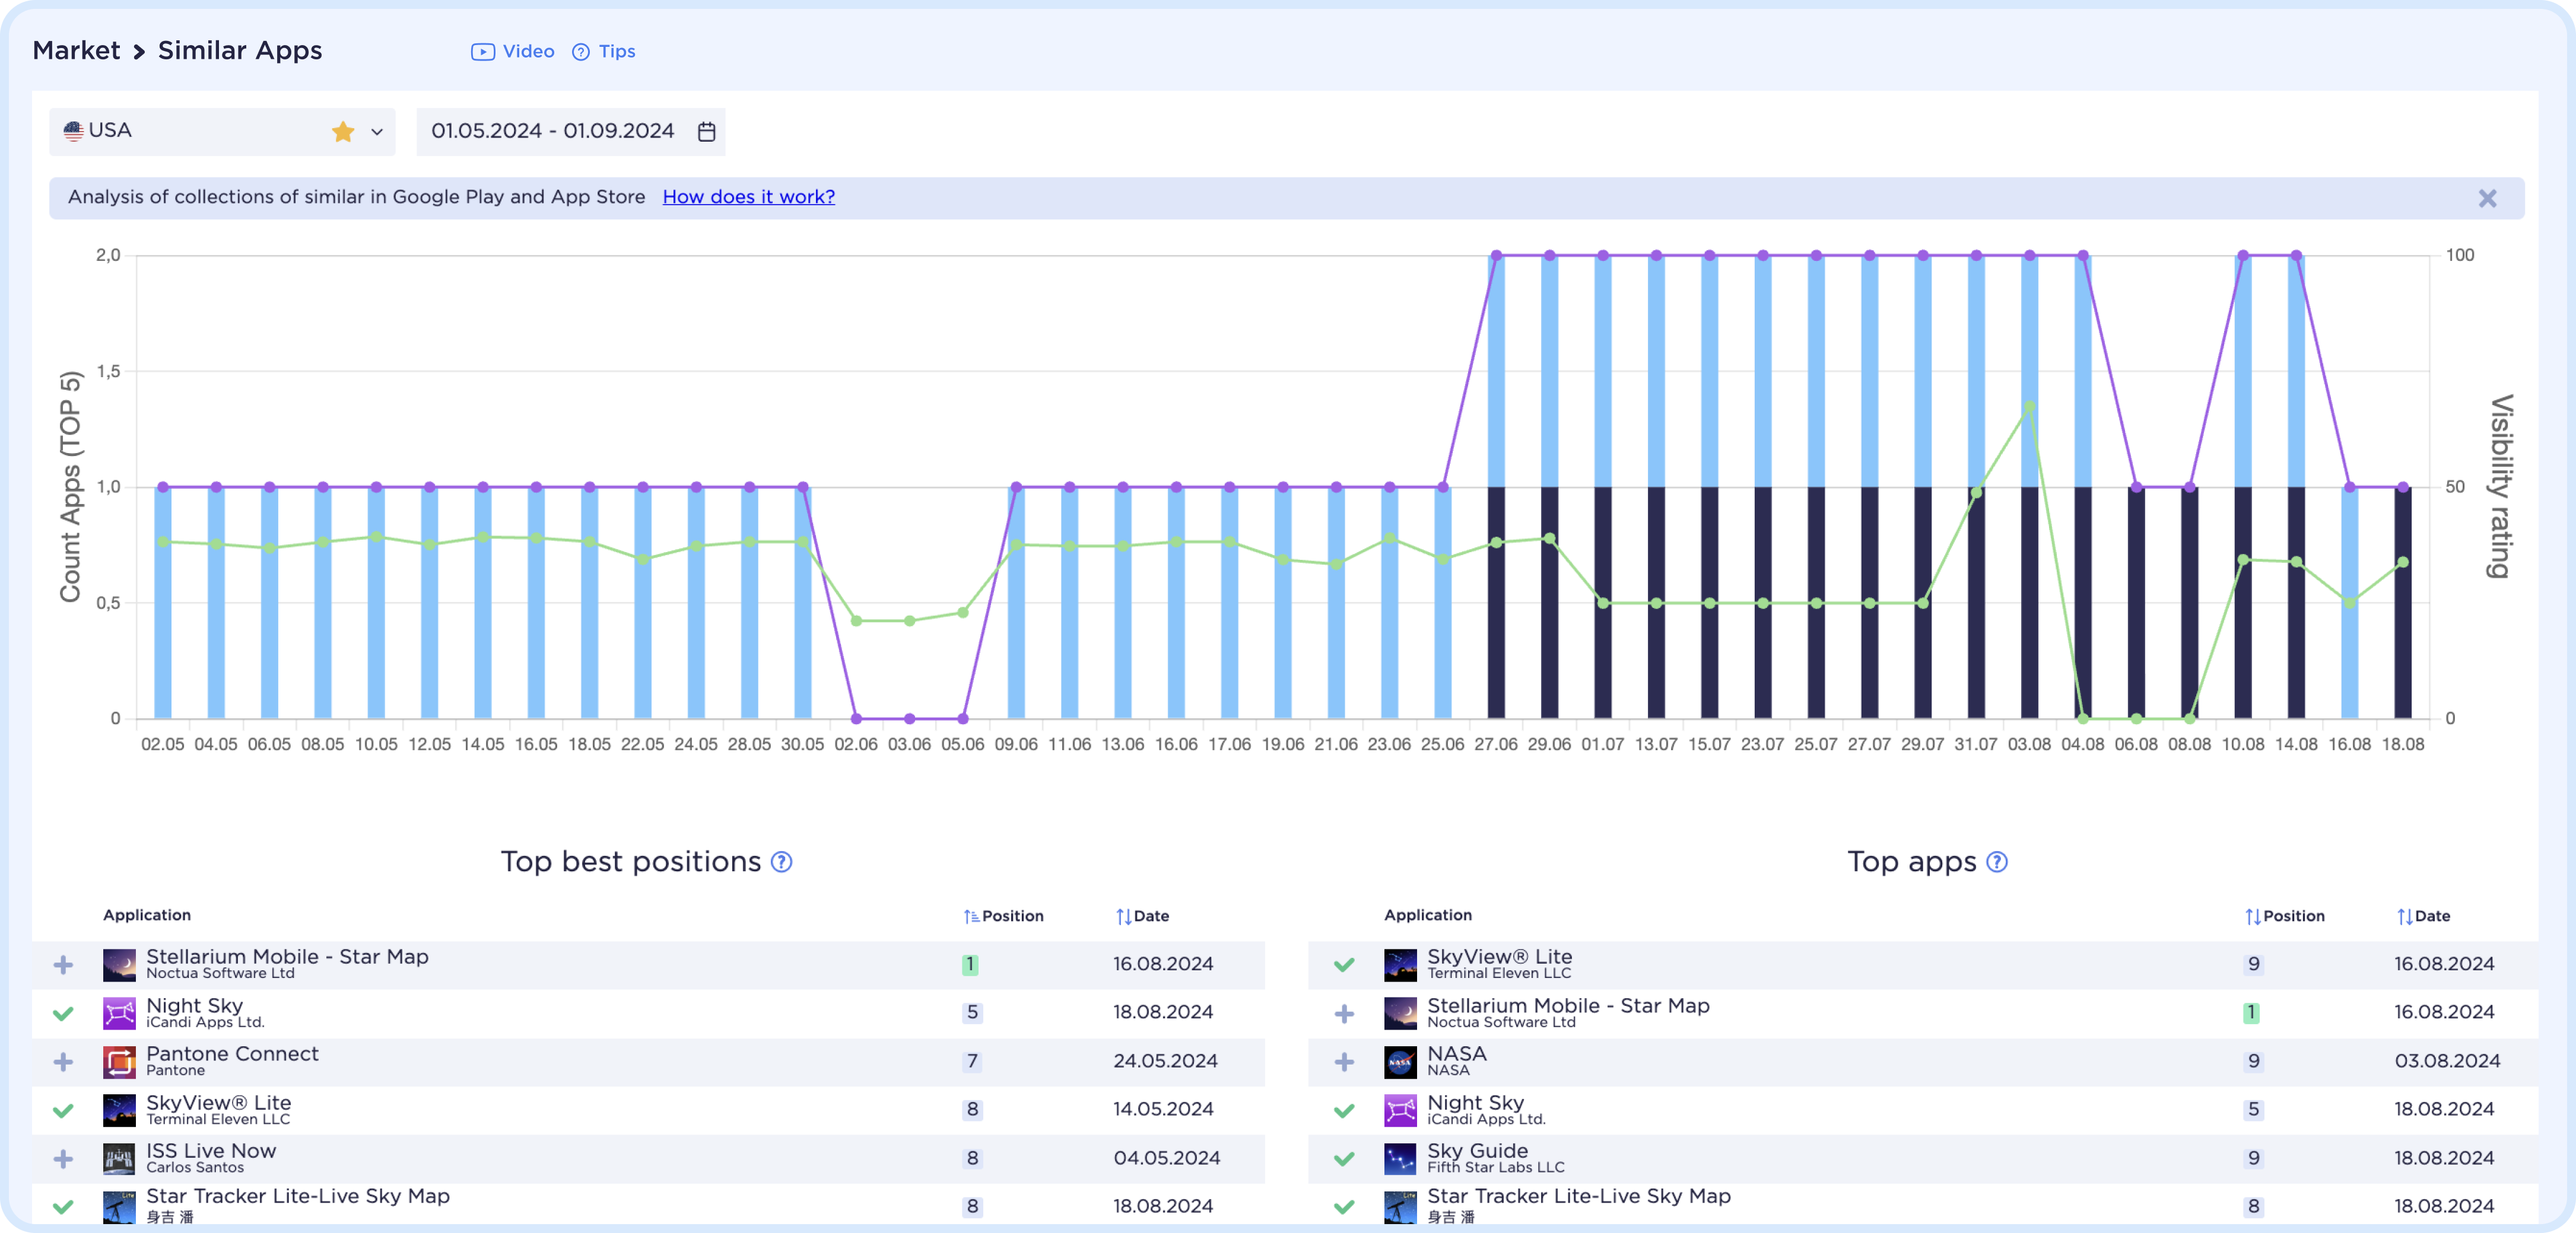Toggle the favorite star for USA
Image resolution: width=2576 pixels, height=1233 pixels.
pos(343,131)
